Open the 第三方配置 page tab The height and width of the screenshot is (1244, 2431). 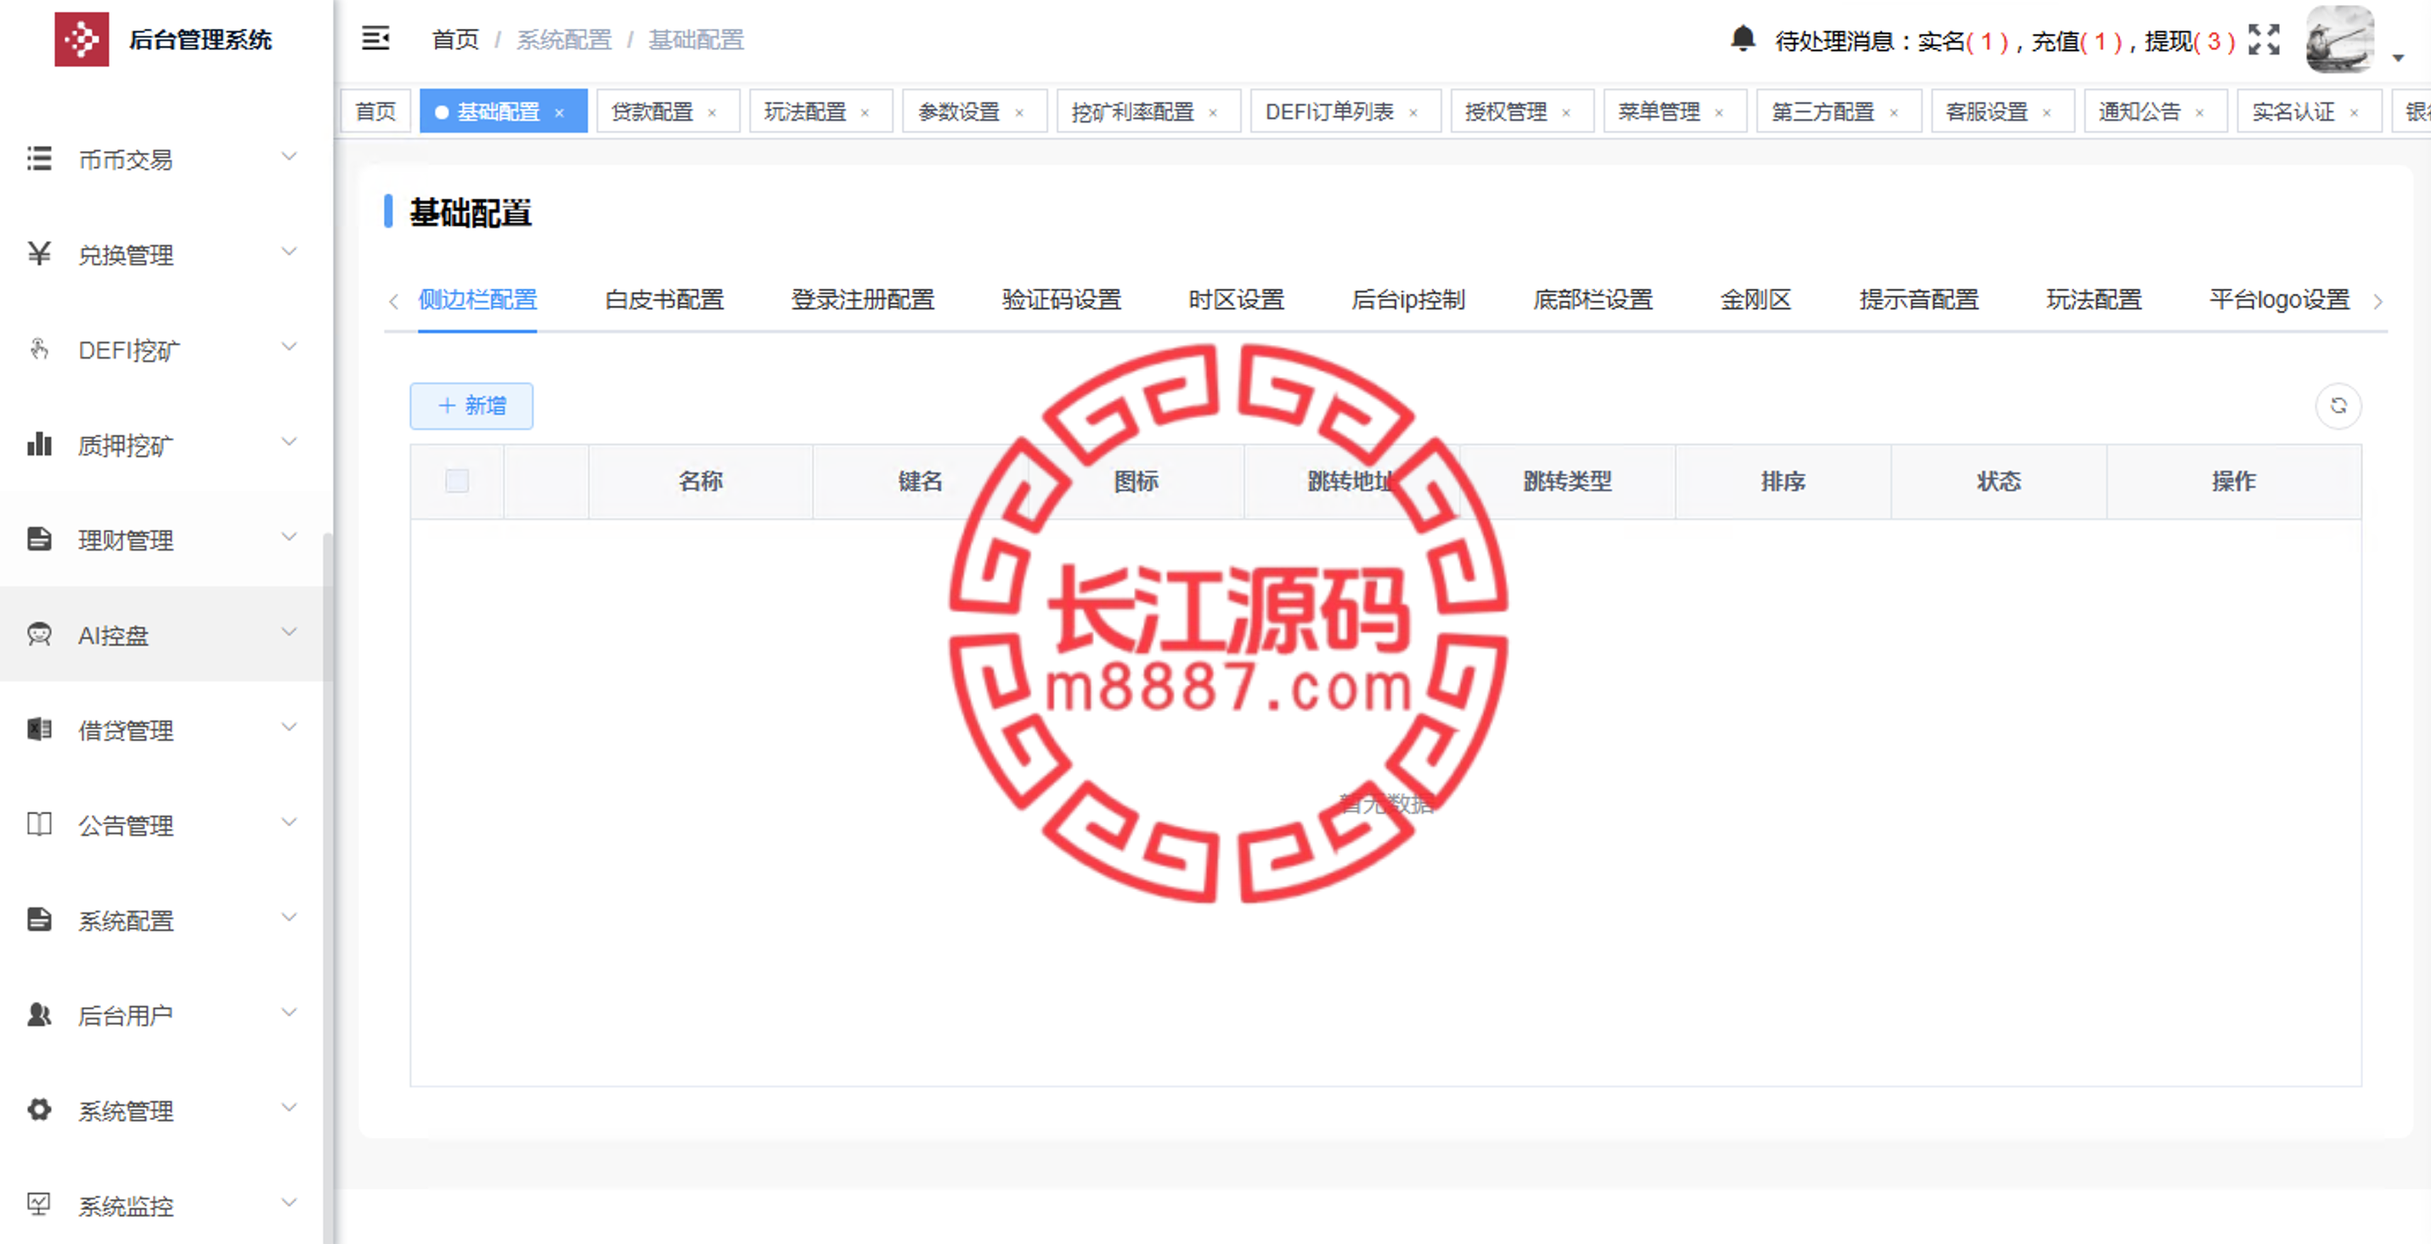click(x=1837, y=112)
